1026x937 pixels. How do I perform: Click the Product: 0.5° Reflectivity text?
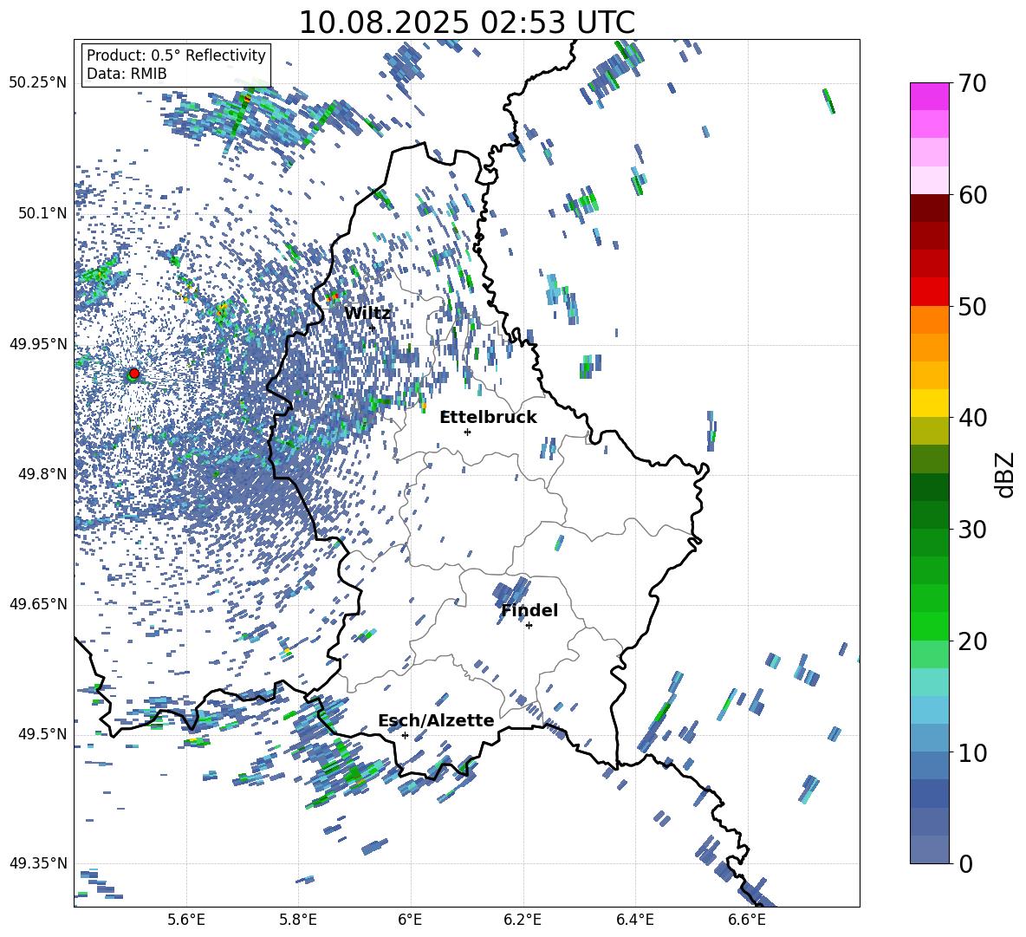[176, 55]
